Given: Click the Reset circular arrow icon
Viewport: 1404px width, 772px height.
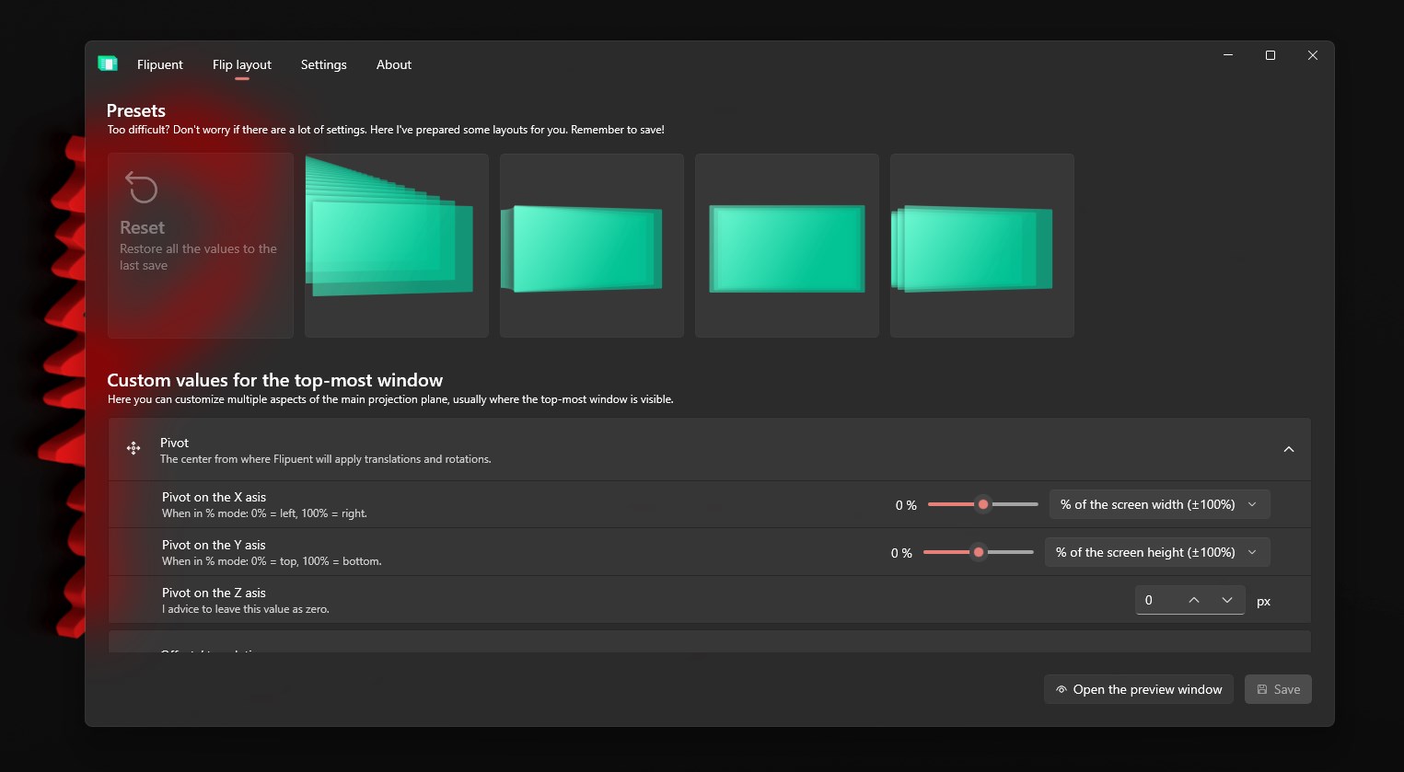Looking at the screenshot, I should 142,187.
